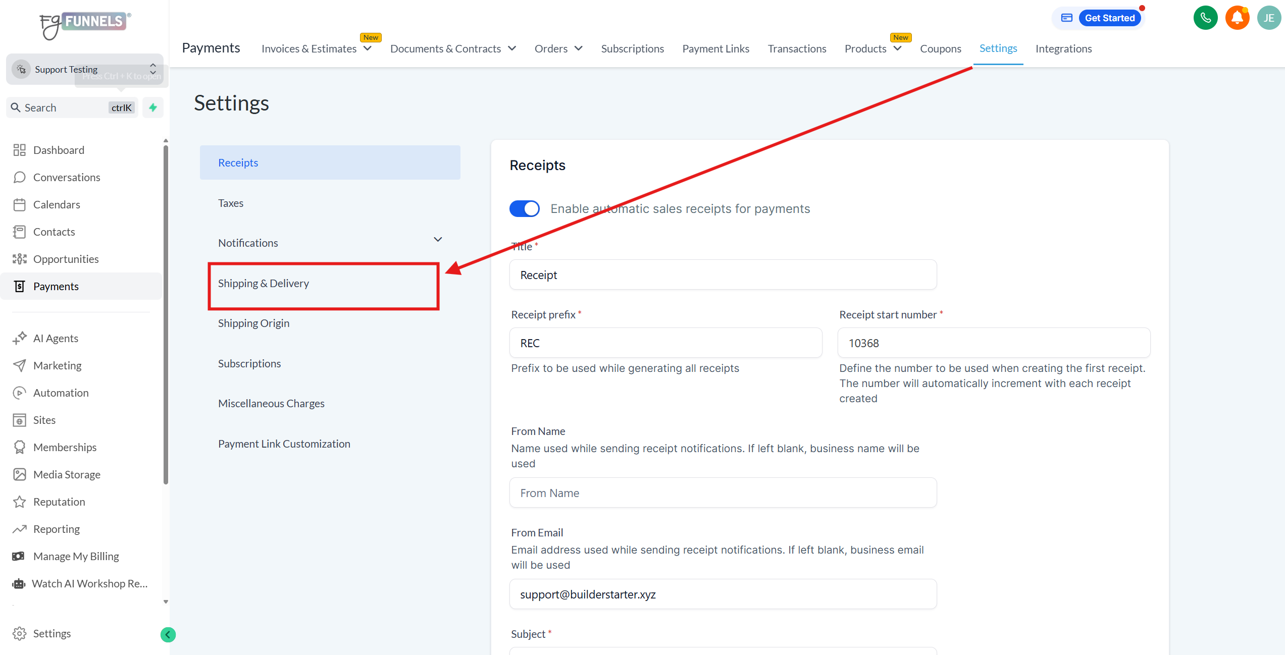Image resolution: width=1285 pixels, height=655 pixels.
Task: Switch to the Coupons tab
Action: [940, 48]
